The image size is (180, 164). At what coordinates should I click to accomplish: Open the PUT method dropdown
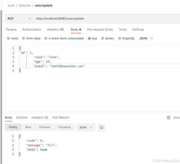tap(19, 19)
